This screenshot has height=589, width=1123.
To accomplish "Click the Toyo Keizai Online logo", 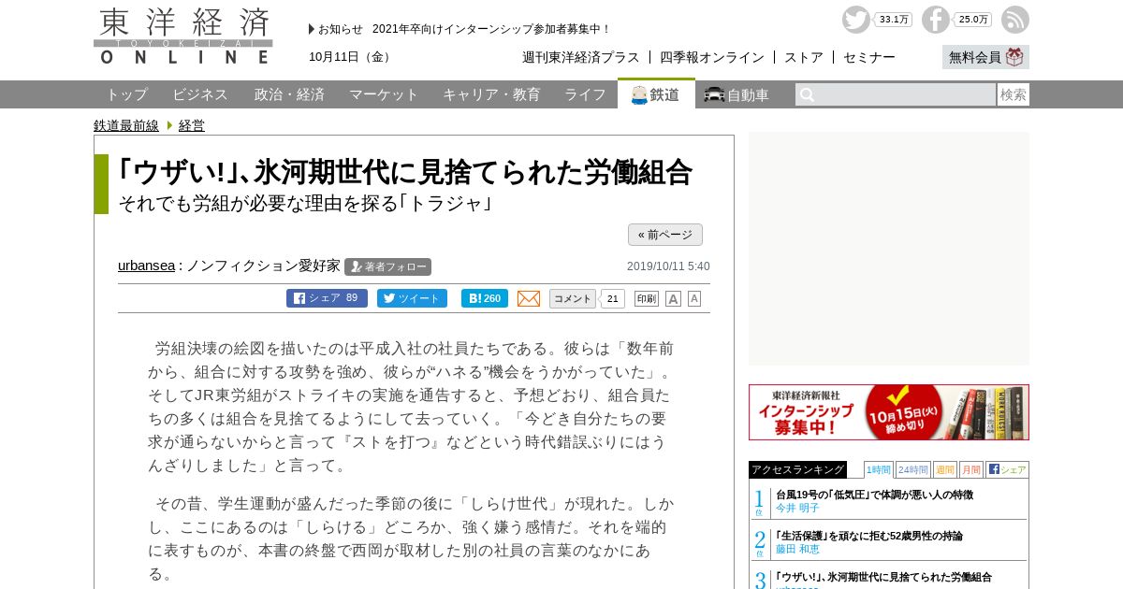I will pos(183,36).
